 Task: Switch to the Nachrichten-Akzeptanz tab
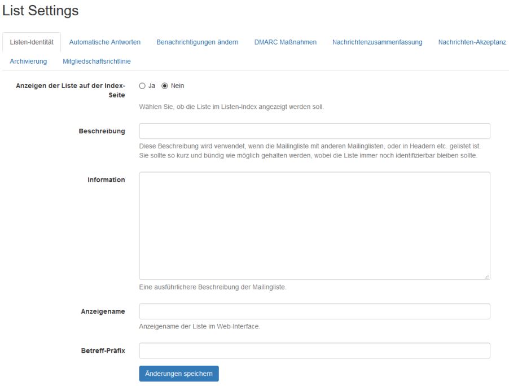pos(472,42)
